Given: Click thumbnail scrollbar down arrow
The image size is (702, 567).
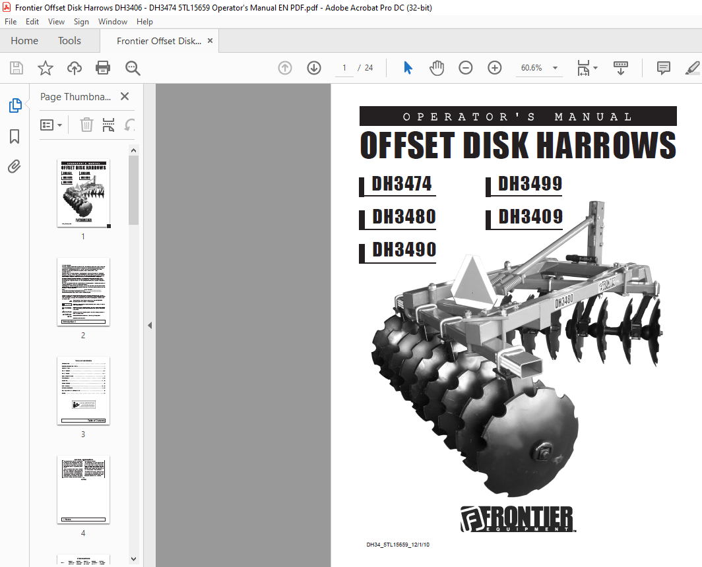Looking at the screenshot, I should coord(133,558).
